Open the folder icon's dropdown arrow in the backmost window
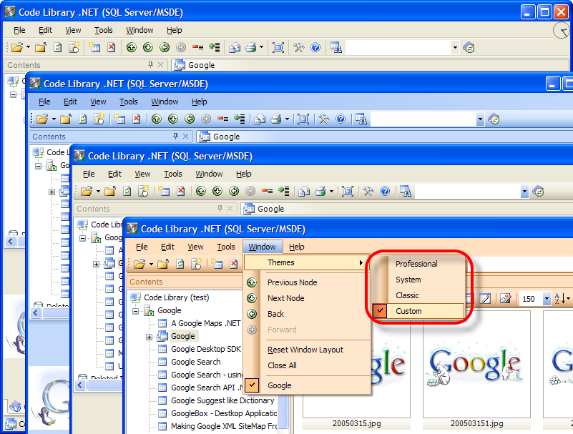The height and width of the screenshot is (434, 573). pyautogui.click(x=28, y=47)
